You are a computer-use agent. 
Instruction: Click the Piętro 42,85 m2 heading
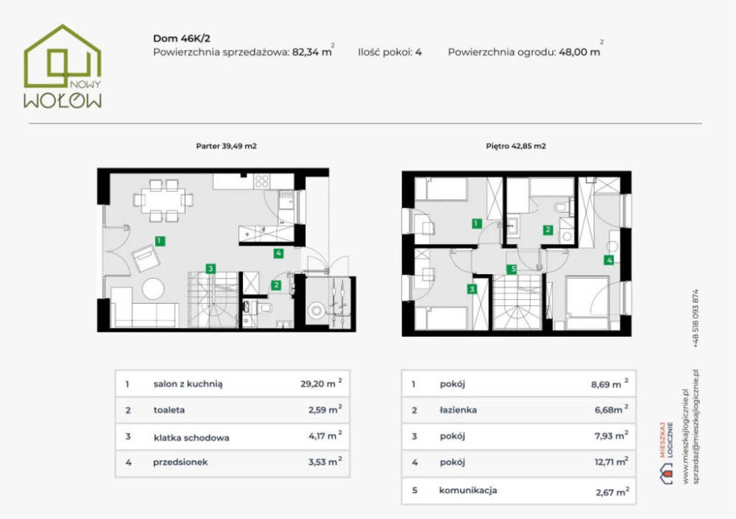pyautogui.click(x=515, y=146)
